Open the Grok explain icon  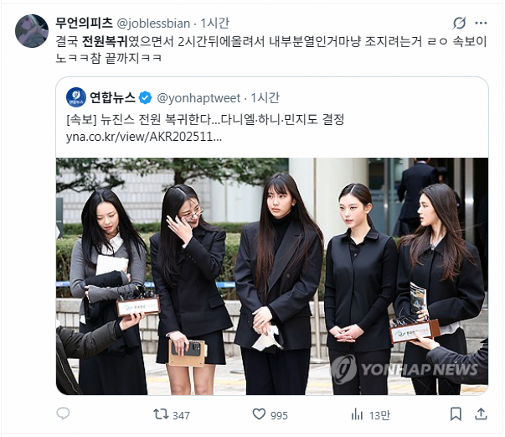[x=459, y=23]
